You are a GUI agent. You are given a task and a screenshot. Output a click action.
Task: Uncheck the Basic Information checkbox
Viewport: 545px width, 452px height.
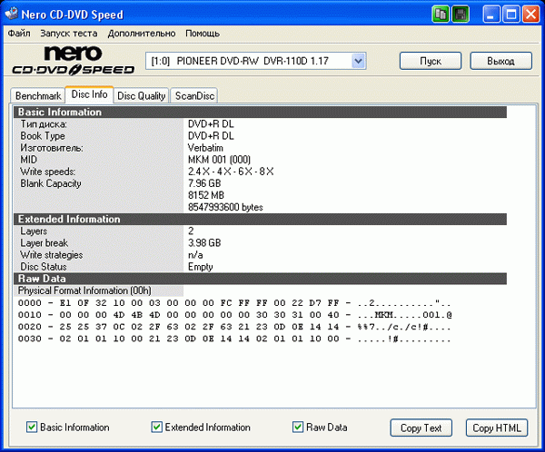point(32,427)
